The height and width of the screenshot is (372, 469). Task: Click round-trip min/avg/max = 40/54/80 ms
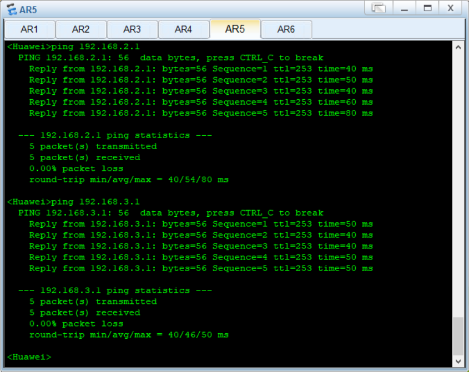coord(129,180)
